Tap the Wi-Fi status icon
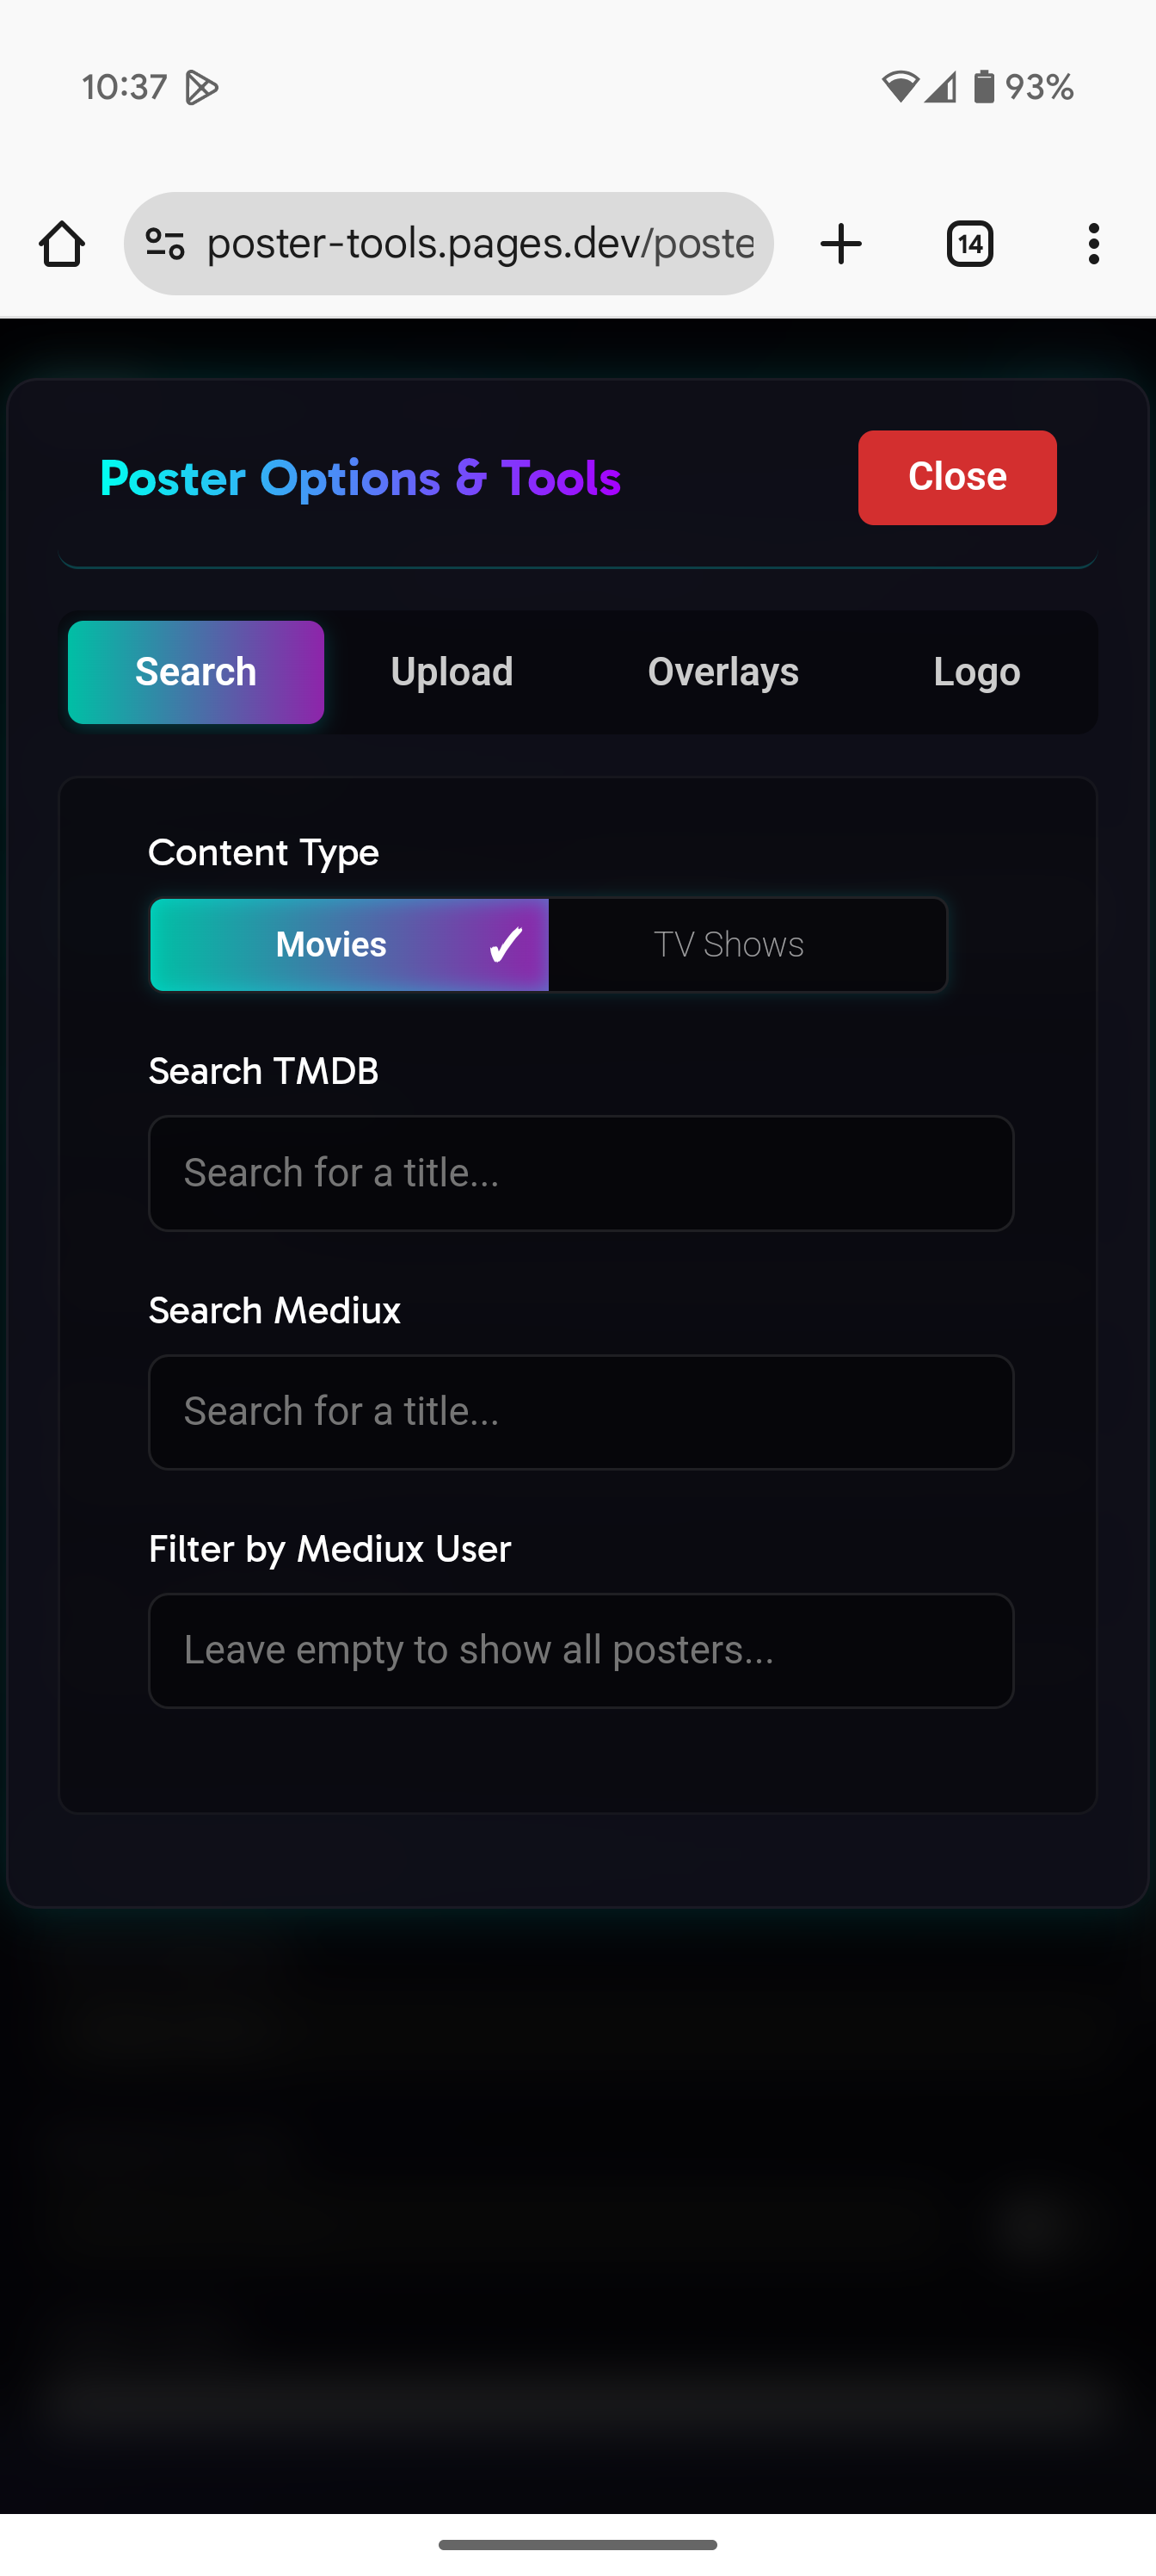Viewport: 1156px width, 2576px height. pos(899,88)
